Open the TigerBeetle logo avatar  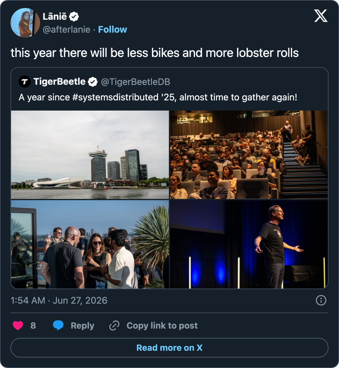[24, 82]
